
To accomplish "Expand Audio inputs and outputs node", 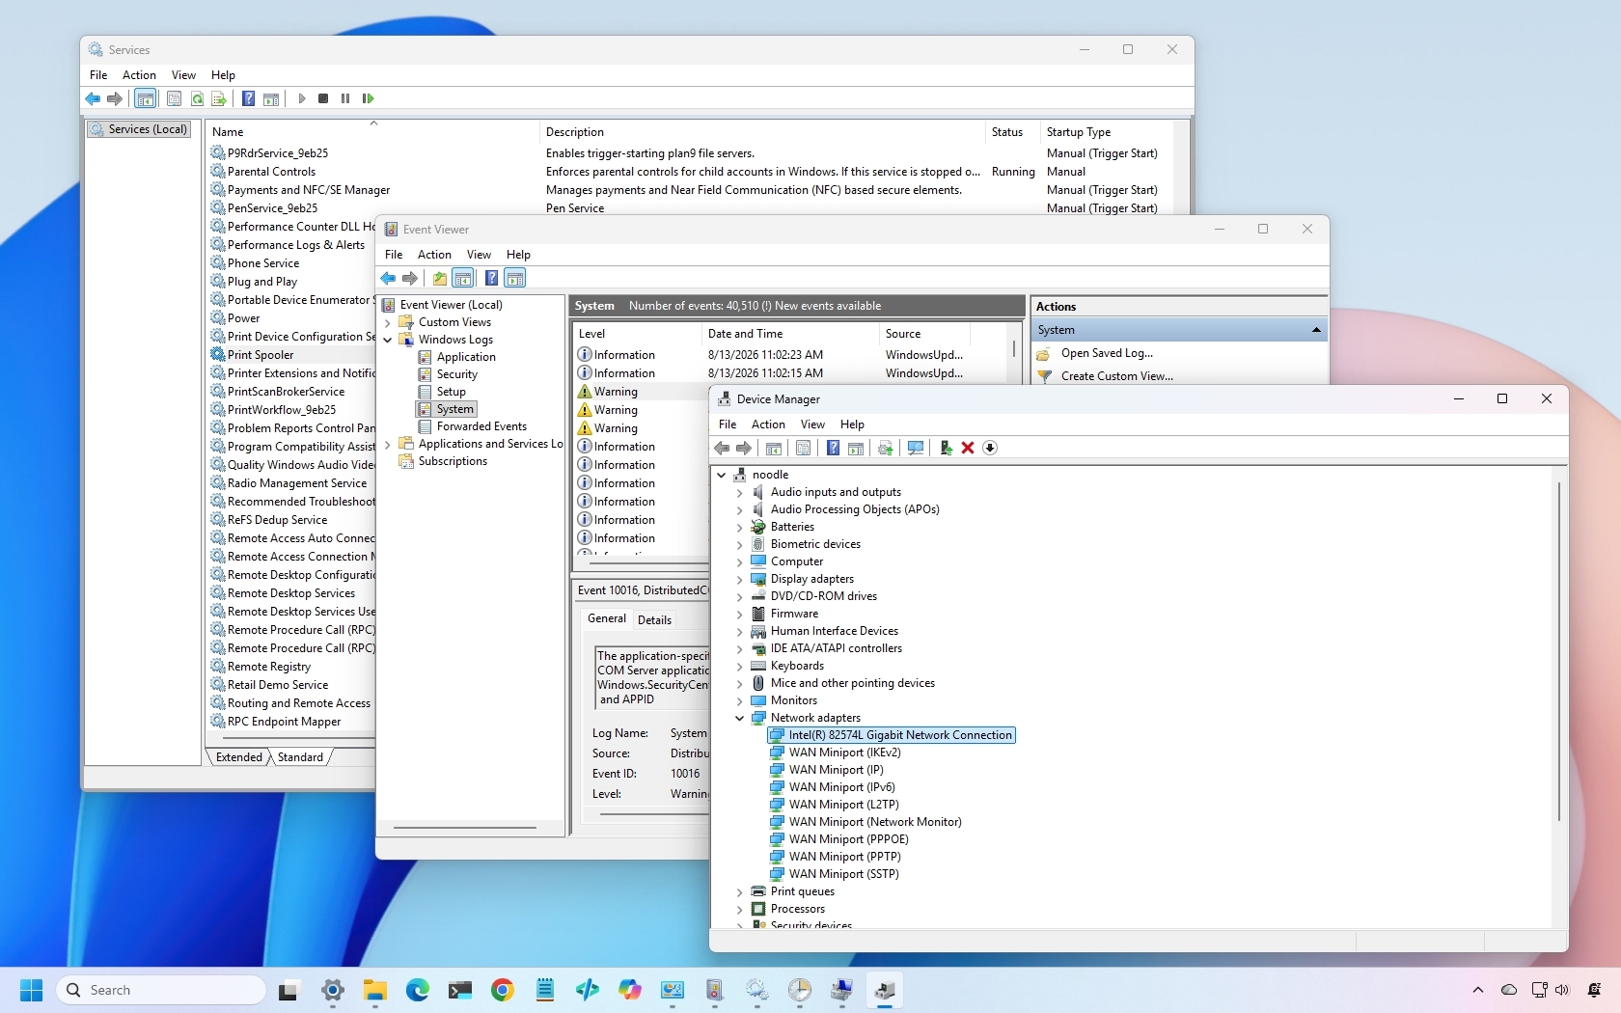I will point(740,492).
